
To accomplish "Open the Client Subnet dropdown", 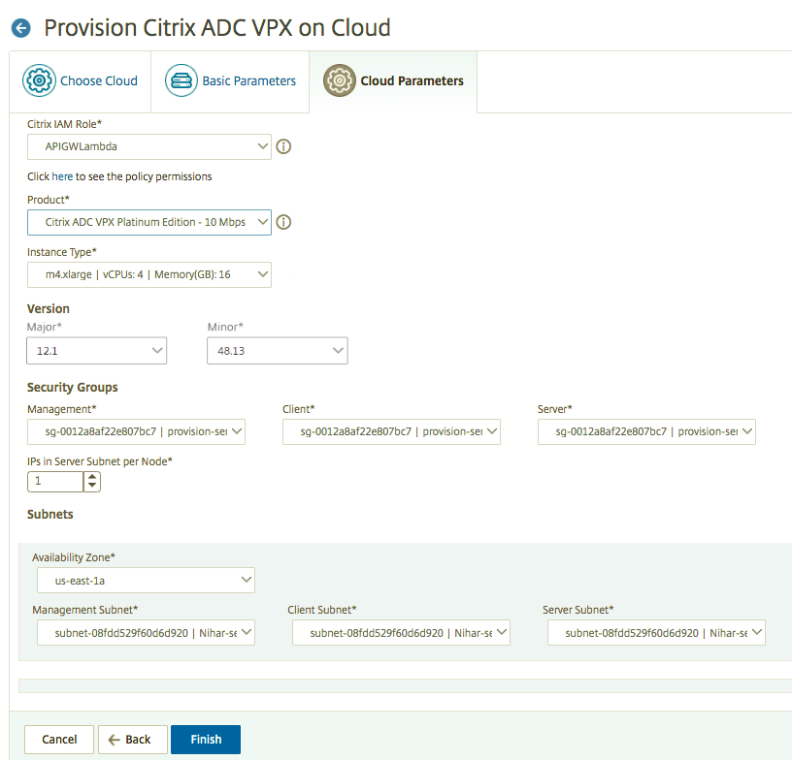I will pyautogui.click(x=401, y=632).
